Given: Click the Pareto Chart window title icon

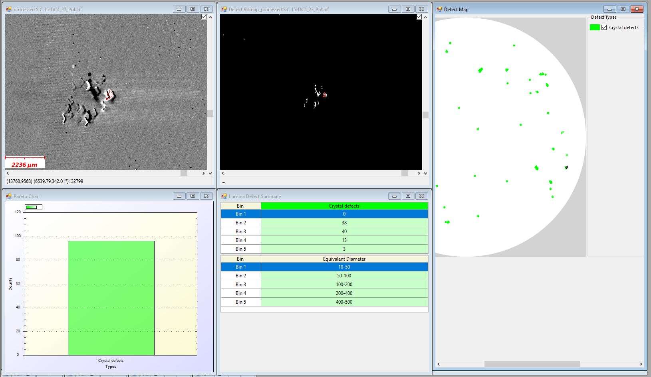Looking at the screenshot, I should pyautogui.click(x=8, y=196).
